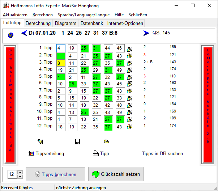This screenshot has height=191, width=218.
Task: Click green 25 in 6. Tipp row
Action: (x=73, y=84)
